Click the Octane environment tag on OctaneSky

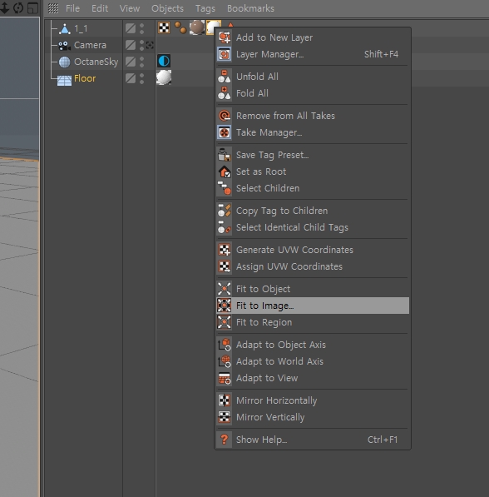[164, 61]
